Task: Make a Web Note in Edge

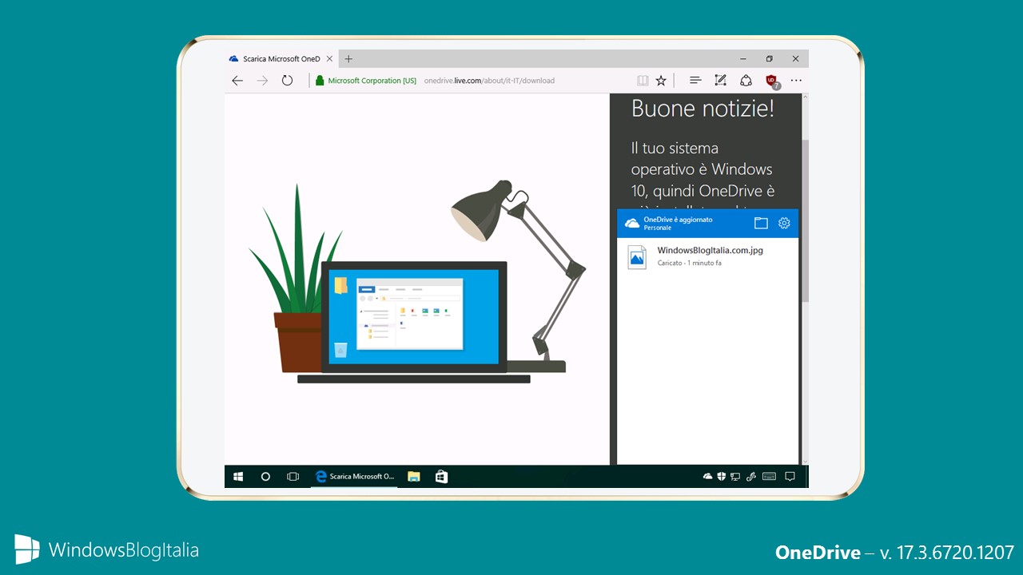Action: click(x=720, y=81)
